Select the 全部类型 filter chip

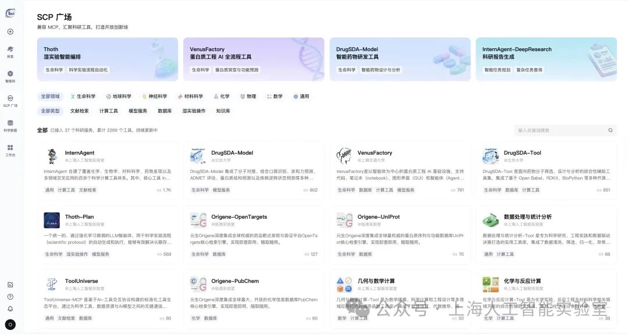pos(50,111)
